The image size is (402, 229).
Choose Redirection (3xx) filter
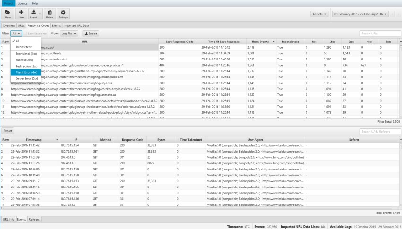click(26, 66)
